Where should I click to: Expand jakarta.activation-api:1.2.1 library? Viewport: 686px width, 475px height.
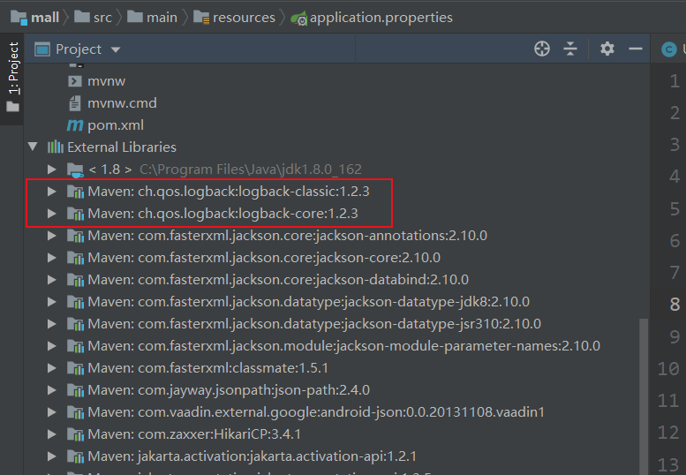(51, 456)
